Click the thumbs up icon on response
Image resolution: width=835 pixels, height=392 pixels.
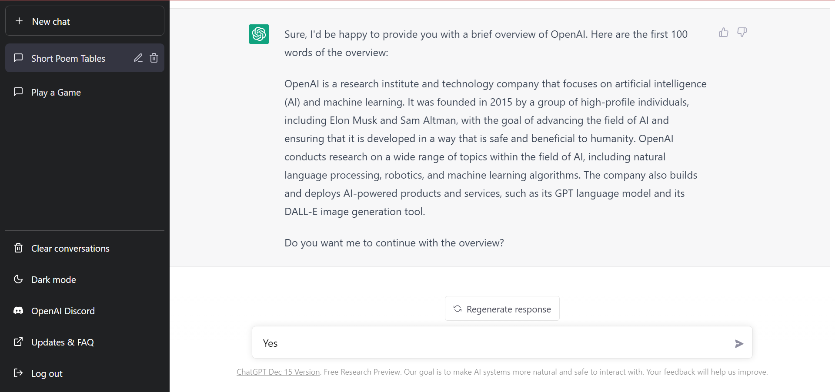tap(723, 33)
